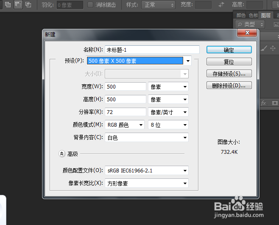Open the layer filter 类型 dropdown
The height and width of the screenshot is (225, 279).
[x=250, y=24]
